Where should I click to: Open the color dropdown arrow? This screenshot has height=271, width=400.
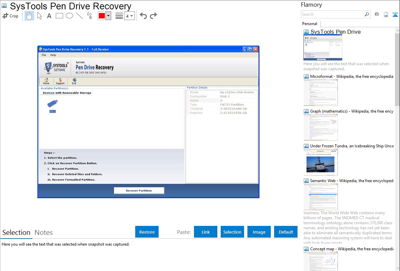coord(109,16)
